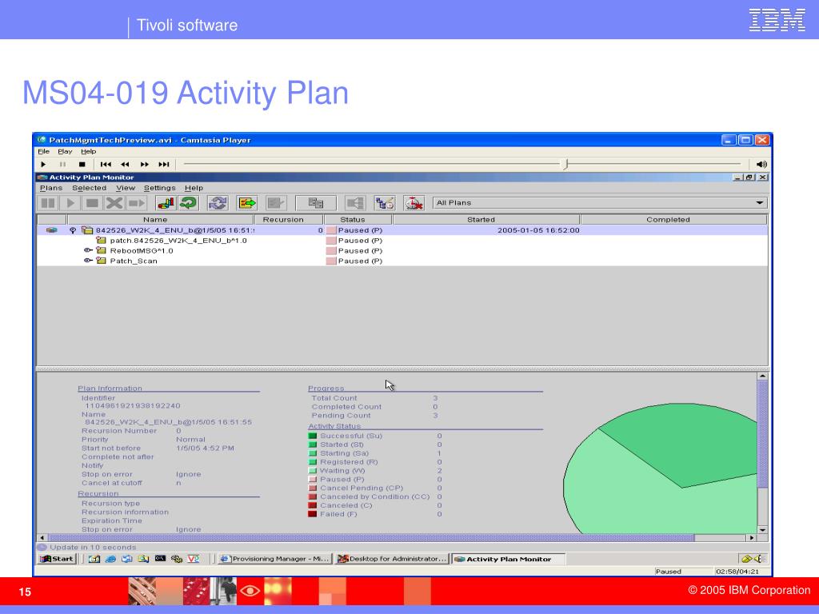Click the started time 2005-01-05 16:52:00
Image resolution: width=819 pixels, height=614 pixels.
(538, 230)
